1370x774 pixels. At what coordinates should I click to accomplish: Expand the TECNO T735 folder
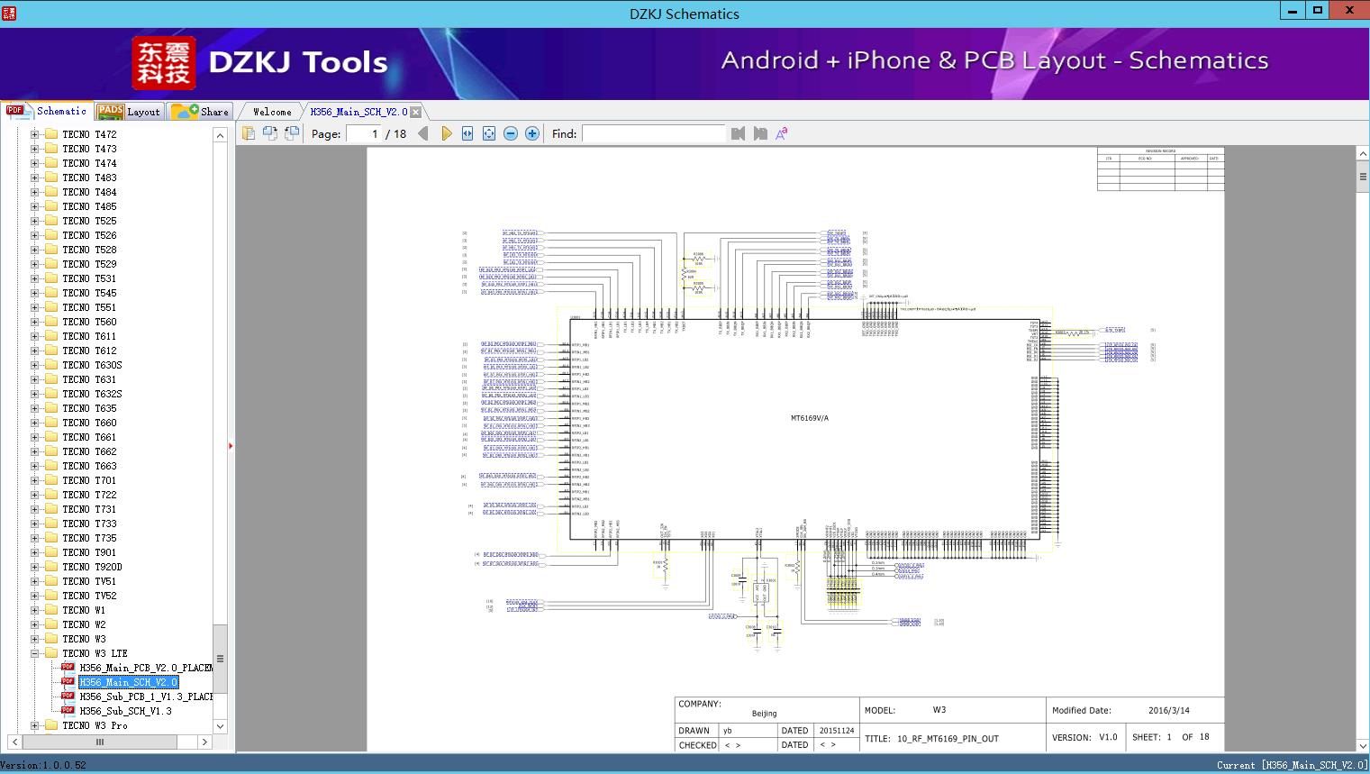[34, 538]
